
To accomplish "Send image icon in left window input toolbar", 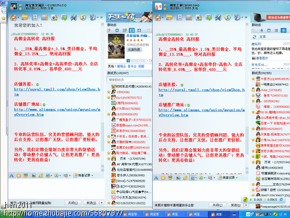I will pos(34,176).
